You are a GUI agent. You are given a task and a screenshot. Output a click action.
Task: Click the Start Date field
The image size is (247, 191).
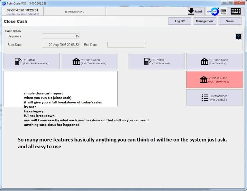coord(60,45)
